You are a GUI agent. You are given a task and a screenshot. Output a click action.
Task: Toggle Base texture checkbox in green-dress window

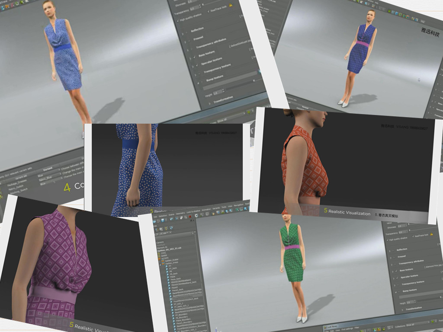click(396, 271)
